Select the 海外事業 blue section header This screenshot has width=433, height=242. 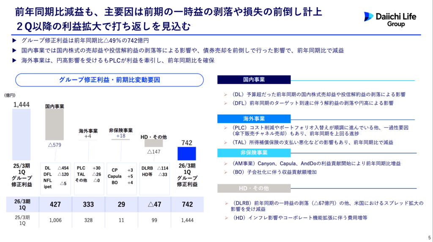click(x=254, y=119)
